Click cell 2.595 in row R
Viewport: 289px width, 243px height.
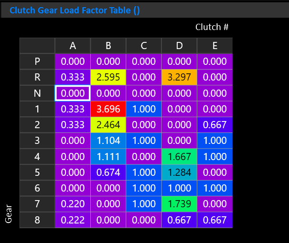(x=108, y=77)
